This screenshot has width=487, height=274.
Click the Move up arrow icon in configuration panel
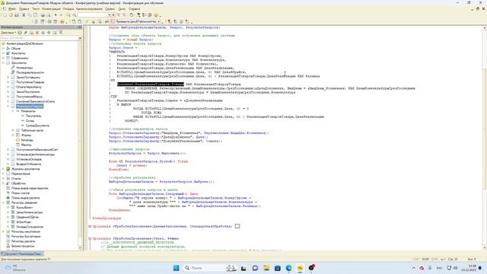click(x=43, y=32)
